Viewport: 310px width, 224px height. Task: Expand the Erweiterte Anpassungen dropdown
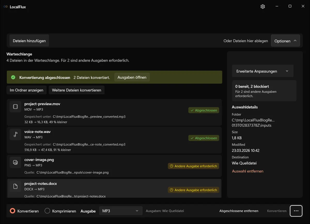[x=263, y=71]
